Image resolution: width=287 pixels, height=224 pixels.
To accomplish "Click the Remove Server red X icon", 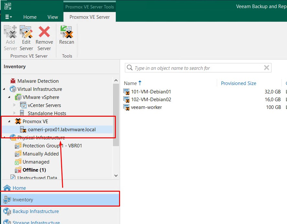I will [x=44, y=32].
